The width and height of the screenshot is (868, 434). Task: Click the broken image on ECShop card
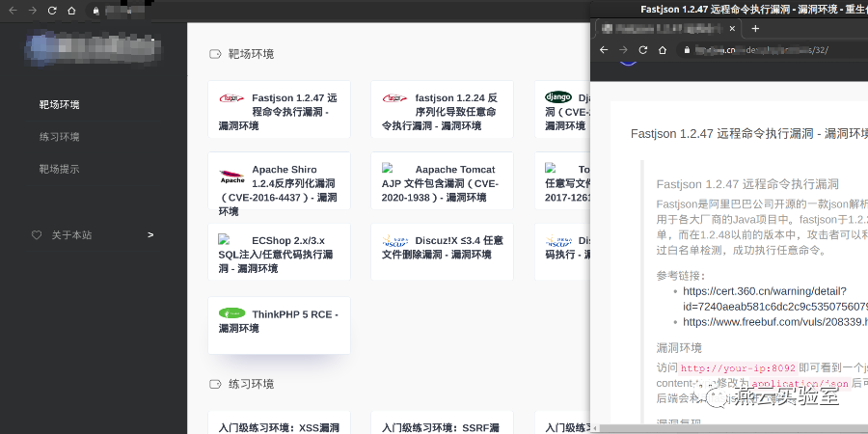point(224,239)
